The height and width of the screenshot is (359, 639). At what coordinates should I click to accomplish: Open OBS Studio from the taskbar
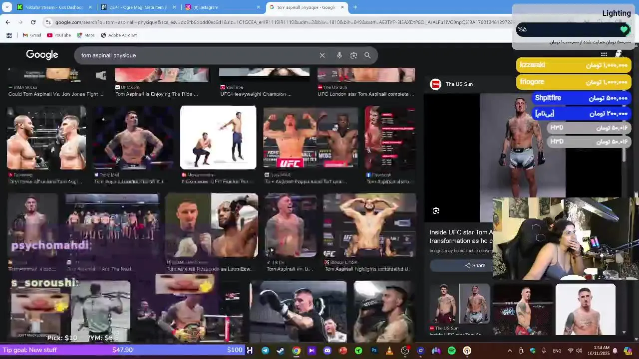click(405, 351)
